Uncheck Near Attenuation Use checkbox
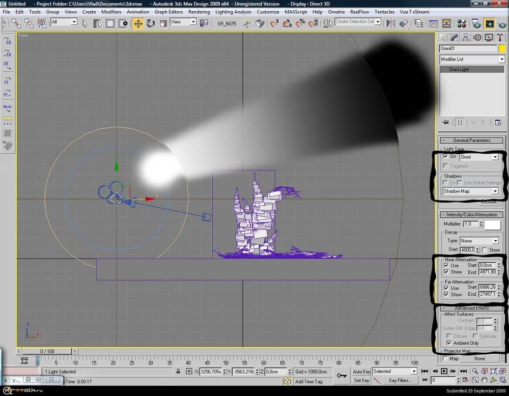The width and height of the screenshot is (509, 396). pos(446,265)
